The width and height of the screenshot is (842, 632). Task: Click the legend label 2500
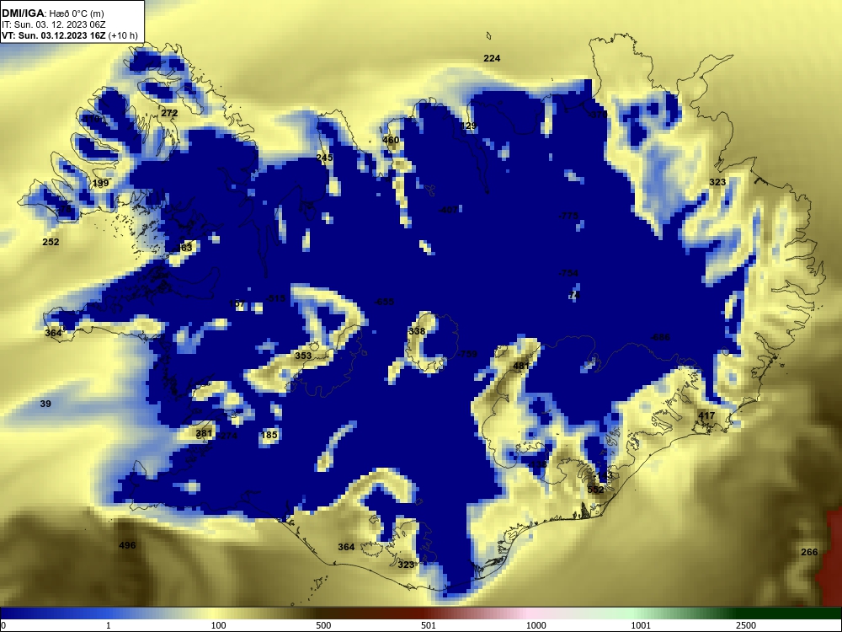[746, 625]
